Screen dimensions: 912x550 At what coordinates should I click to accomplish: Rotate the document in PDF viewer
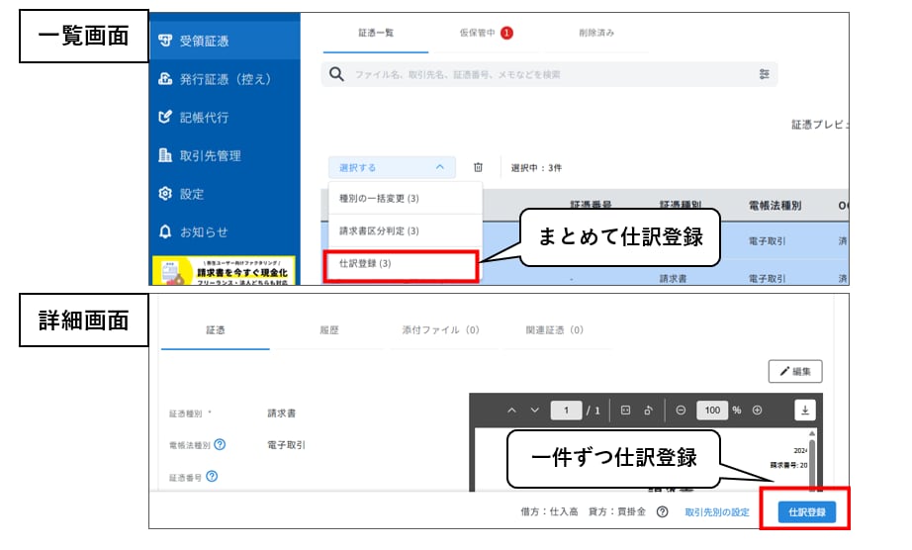[648, 410]
